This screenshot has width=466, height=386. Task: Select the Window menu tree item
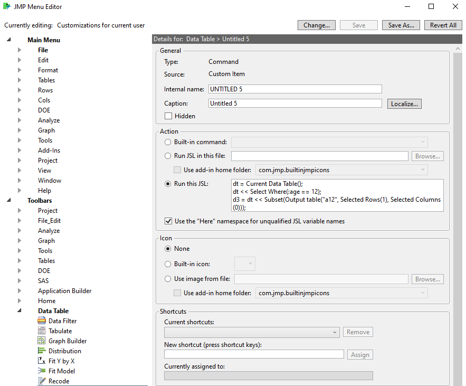(50, 180)
